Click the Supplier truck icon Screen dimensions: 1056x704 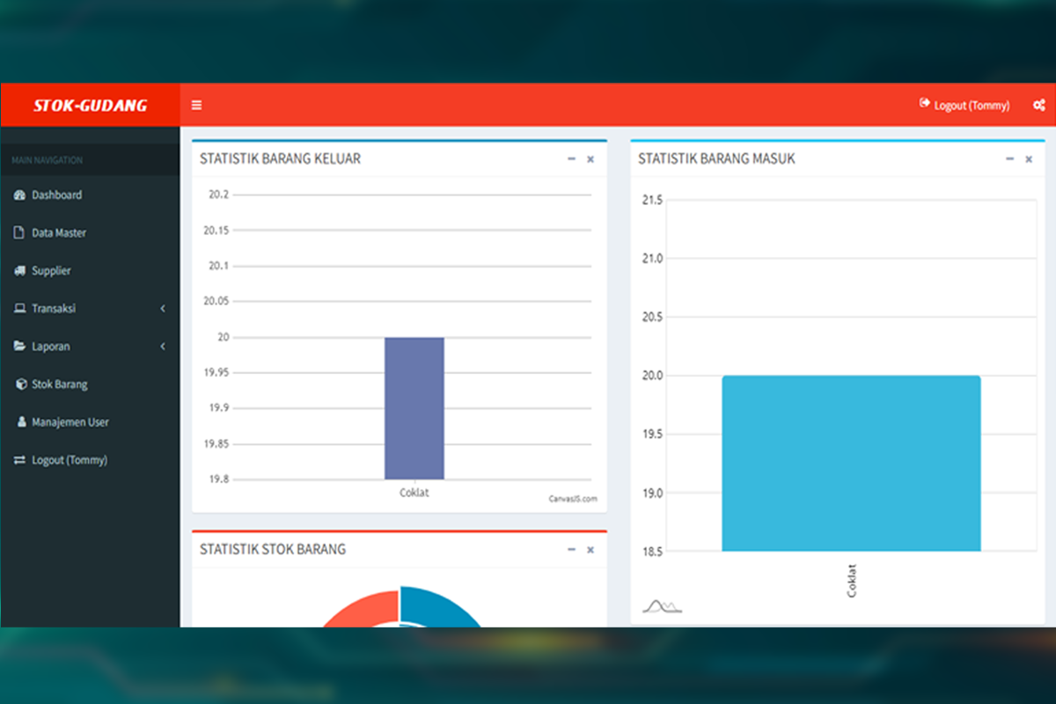20,271
